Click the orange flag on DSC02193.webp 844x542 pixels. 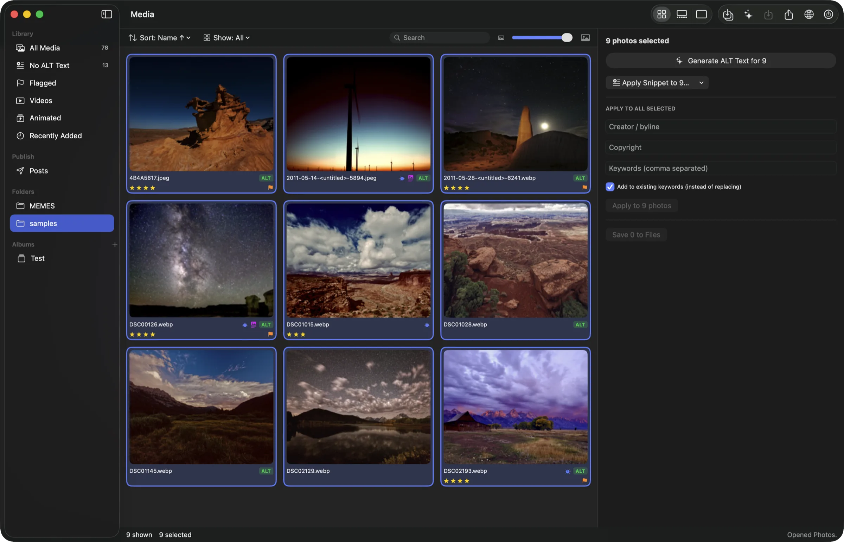[x=584, y=480]
